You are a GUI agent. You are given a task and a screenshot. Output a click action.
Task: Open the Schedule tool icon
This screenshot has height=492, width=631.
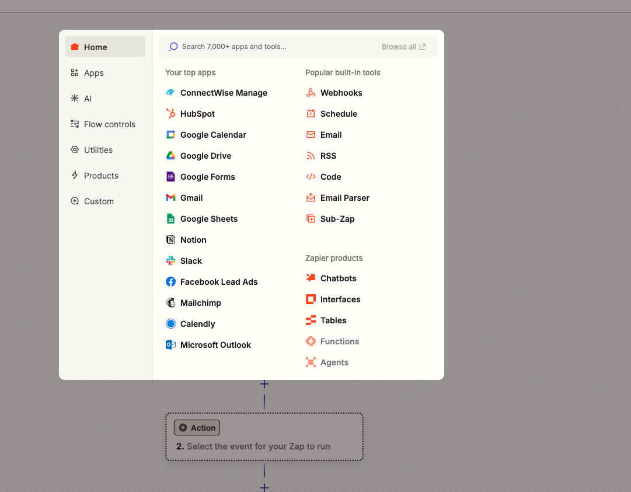click(x=311, y=114)
